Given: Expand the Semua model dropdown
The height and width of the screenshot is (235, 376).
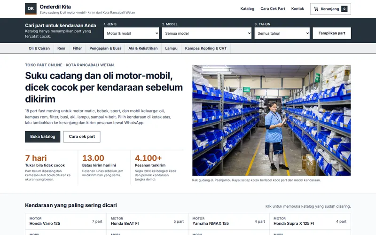Looking at the screenshot, I should [x=207, y=33].
